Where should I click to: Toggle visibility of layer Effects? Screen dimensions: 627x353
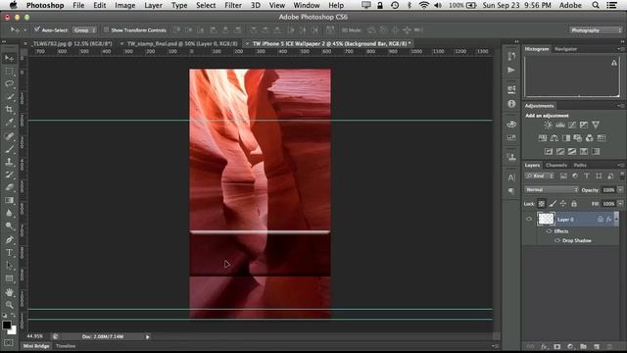pos(549,231)
